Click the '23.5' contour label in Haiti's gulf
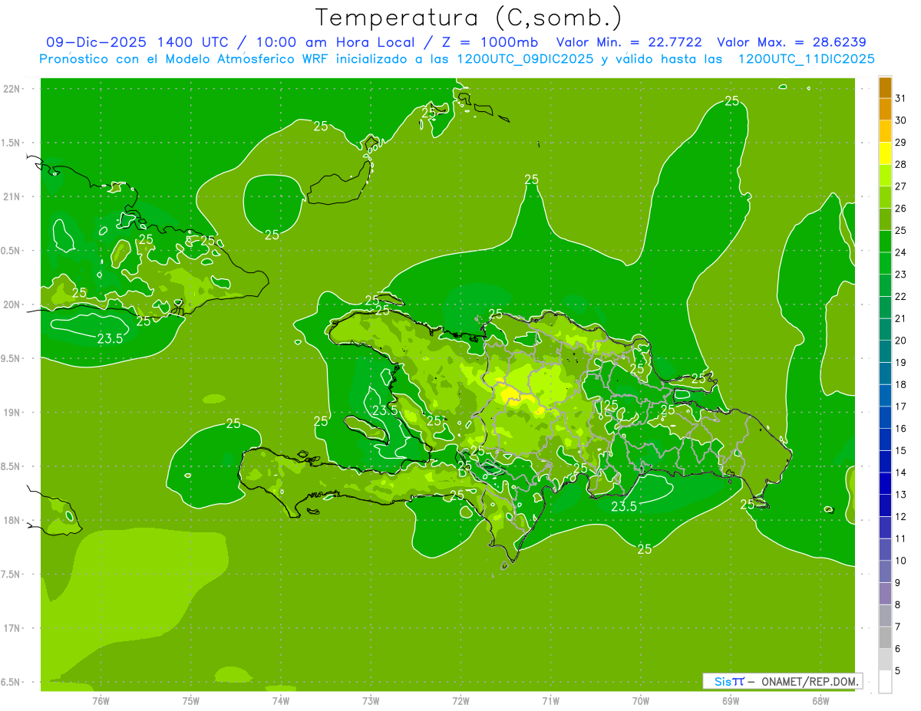Viewport: 921px width, 711px height. [385, 410]
